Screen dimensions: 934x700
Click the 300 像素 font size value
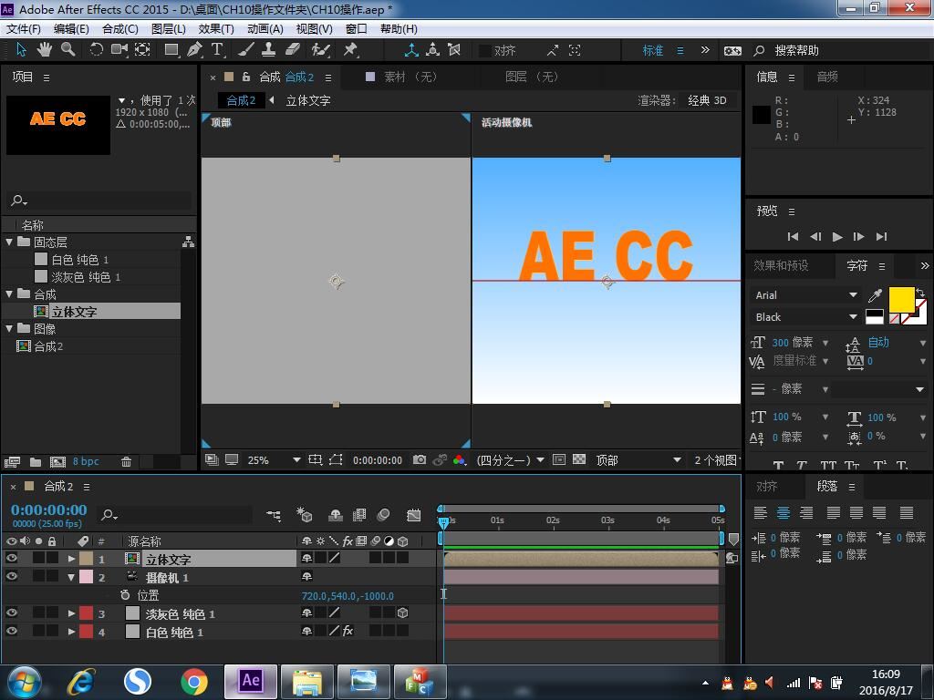tap(793, 343)
